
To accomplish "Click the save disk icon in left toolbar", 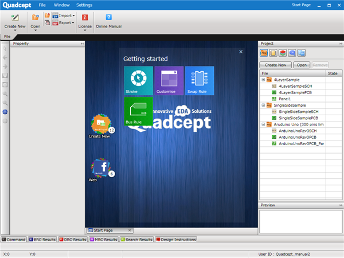I will pyautogui.click(x=5, y=76).
